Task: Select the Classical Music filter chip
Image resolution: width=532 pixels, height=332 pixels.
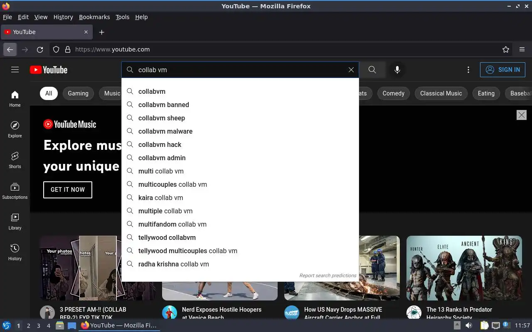Action: coord(441,93)
